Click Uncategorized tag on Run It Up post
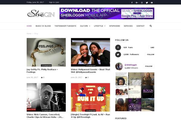 tap(91, 110)
